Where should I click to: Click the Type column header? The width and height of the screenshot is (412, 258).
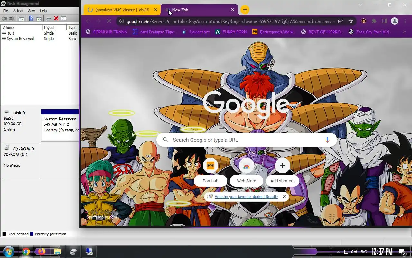click(72, 28)
